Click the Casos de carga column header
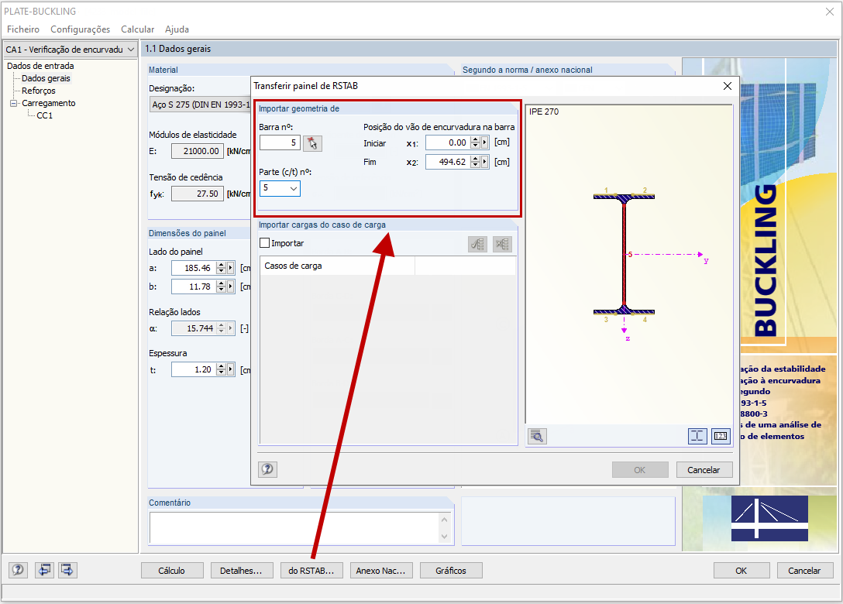The height and width of the screenshot is (604, 843). point(338,266)
